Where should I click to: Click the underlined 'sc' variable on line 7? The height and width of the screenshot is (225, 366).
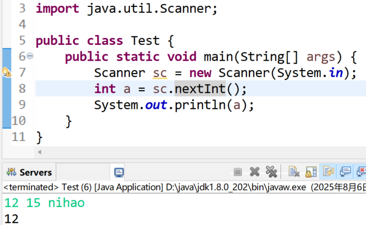(160, 74)
